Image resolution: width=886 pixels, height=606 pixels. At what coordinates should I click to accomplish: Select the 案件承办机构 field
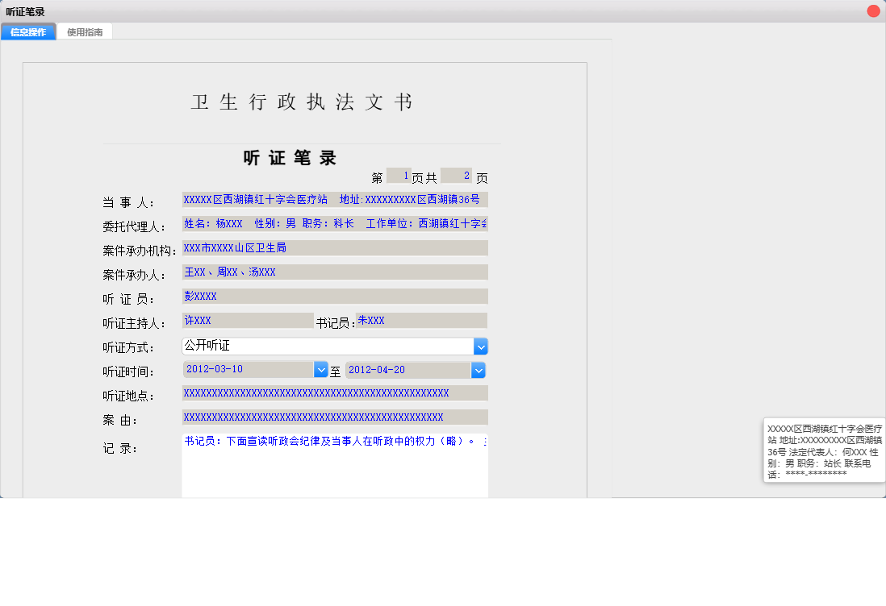click(x=334, y=247)
